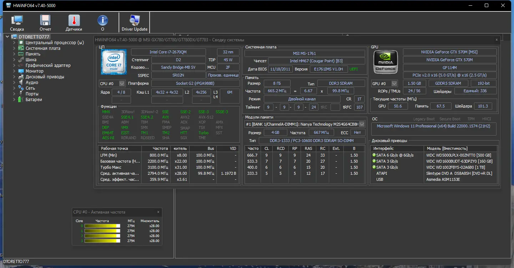Expand the Сеть tree node
The width and height of the screenshot is (514, 268).
point(14,88)
